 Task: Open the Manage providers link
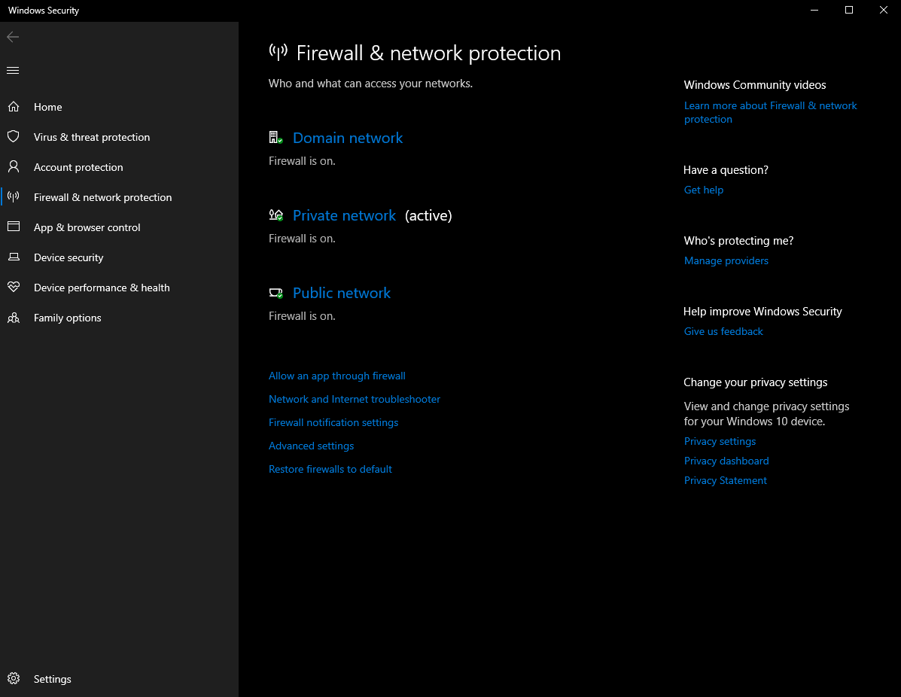726,260
